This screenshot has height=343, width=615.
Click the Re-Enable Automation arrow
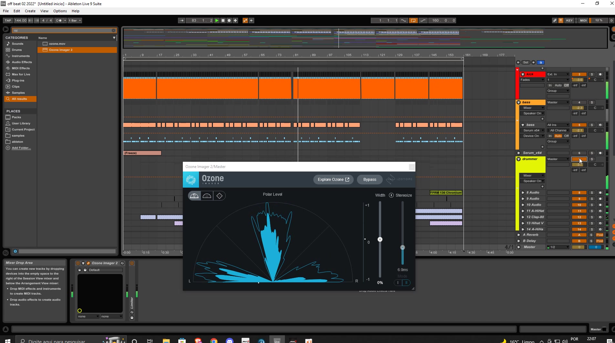click(251, 20)
